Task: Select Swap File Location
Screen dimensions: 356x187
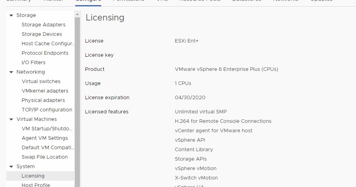Action: click(44, 157)
